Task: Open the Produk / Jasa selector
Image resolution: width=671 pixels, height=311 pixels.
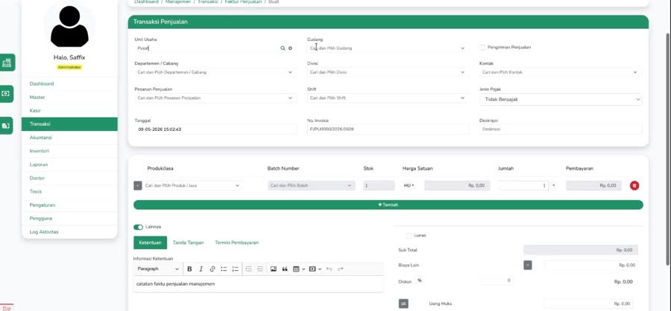Action: [x=192, y=186]
